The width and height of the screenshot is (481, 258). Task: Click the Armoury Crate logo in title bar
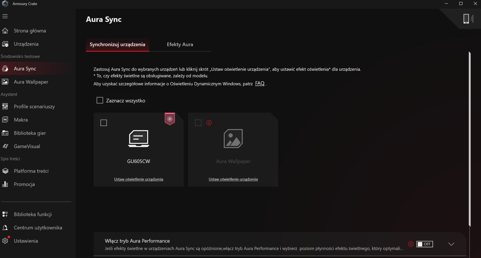[x=5, y=4]
